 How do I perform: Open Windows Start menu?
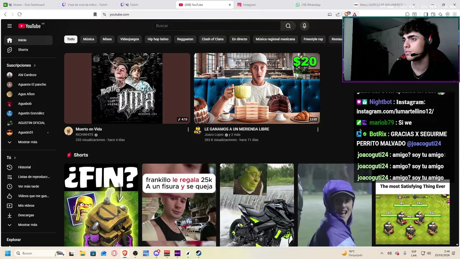tap(8, 253)
